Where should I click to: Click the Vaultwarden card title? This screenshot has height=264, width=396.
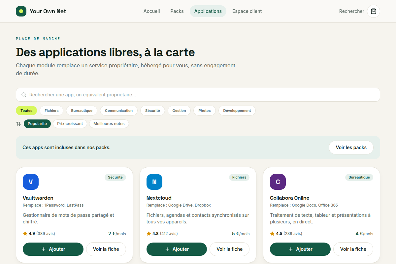pyautogui.click(x=38, y=198)
